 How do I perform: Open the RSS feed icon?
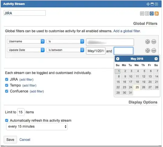coord(157,14)
